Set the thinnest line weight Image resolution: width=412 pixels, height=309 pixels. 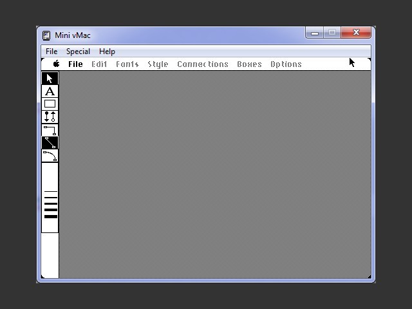[x=51, y=192]
